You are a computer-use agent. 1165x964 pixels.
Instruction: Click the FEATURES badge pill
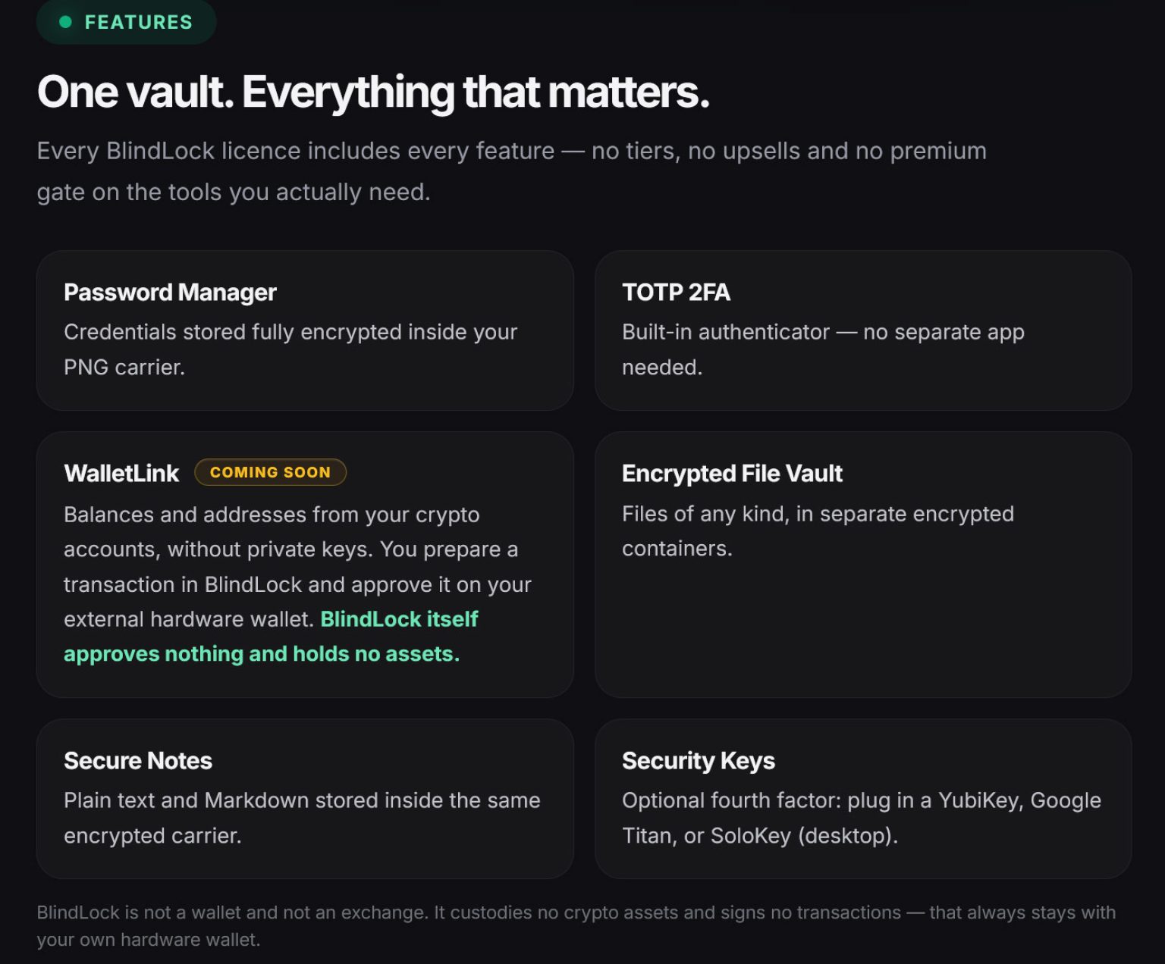tap(127, 22)
